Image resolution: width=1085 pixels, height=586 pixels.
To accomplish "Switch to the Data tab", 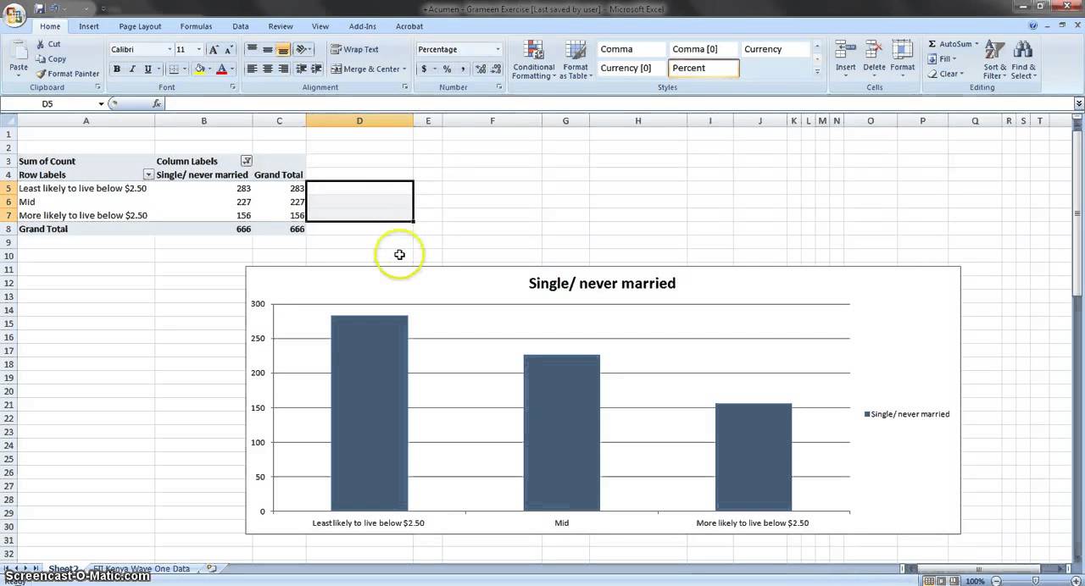I will pyautogui.click(x=241, y=26).
